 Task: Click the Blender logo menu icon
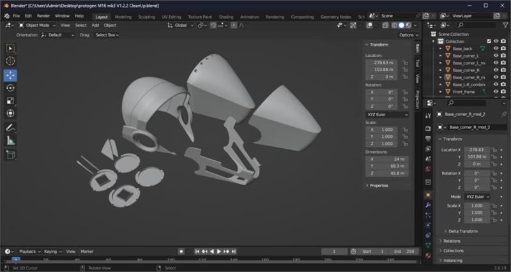(6, 16)
